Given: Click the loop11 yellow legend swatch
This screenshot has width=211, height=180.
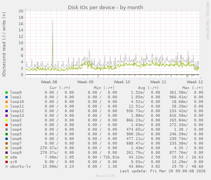Looking at the screenshot, I should point(7,106).
